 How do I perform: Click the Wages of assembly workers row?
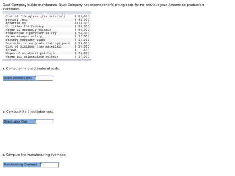(47, 30)
